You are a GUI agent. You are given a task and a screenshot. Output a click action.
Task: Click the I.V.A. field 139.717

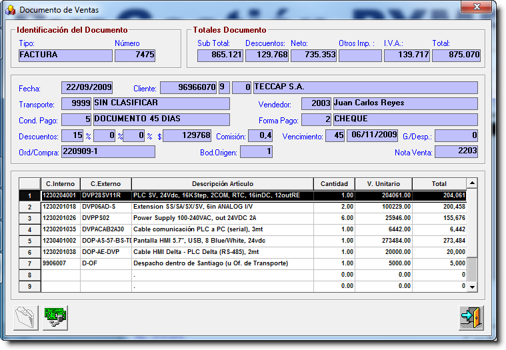point(407,55)
